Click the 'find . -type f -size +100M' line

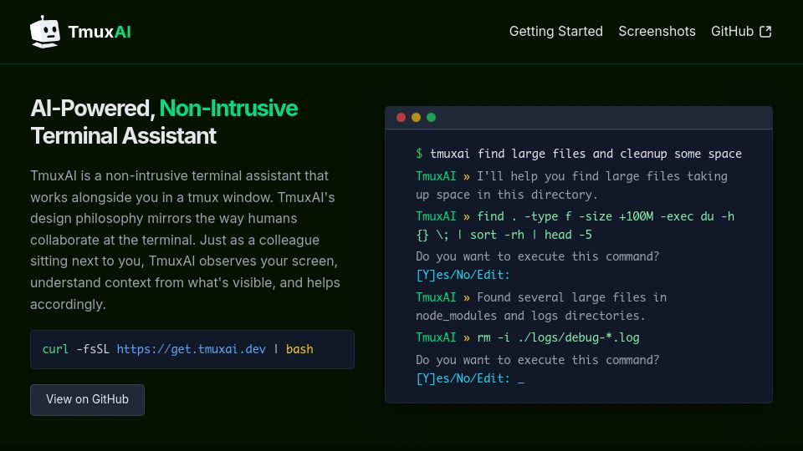575,216
